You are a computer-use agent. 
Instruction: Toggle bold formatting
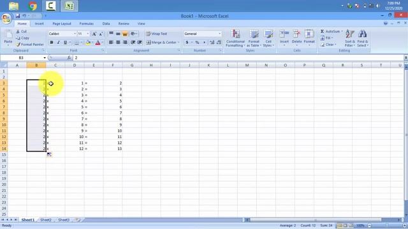click(x=52, y=43)
